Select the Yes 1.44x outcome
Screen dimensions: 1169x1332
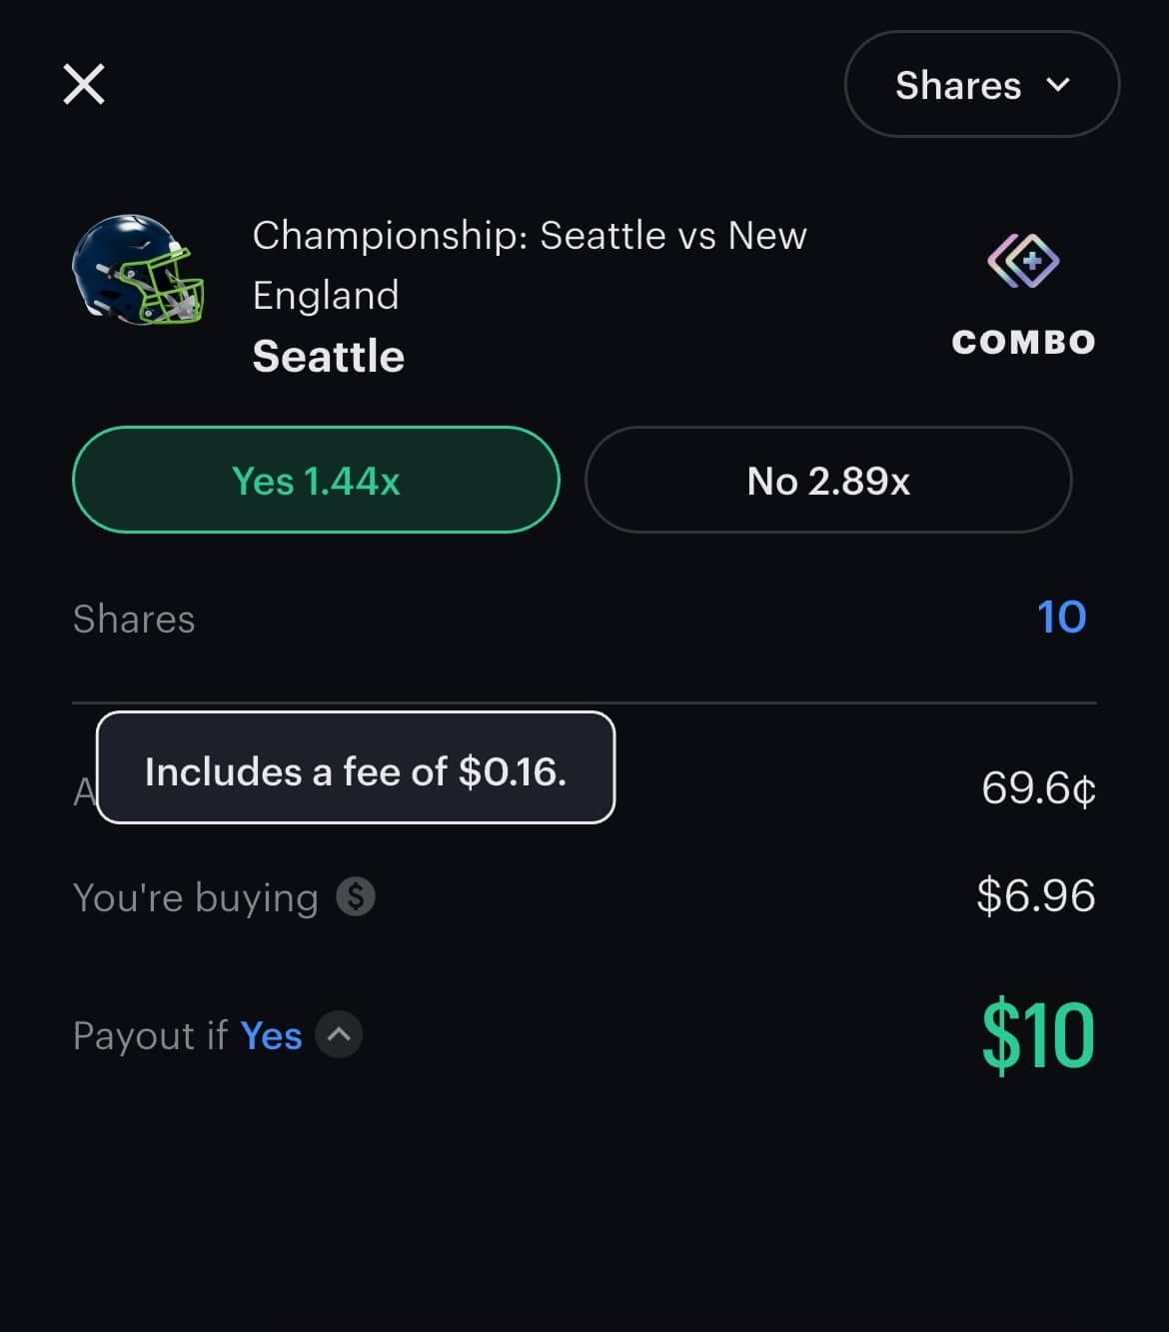[x=316, y=481]
